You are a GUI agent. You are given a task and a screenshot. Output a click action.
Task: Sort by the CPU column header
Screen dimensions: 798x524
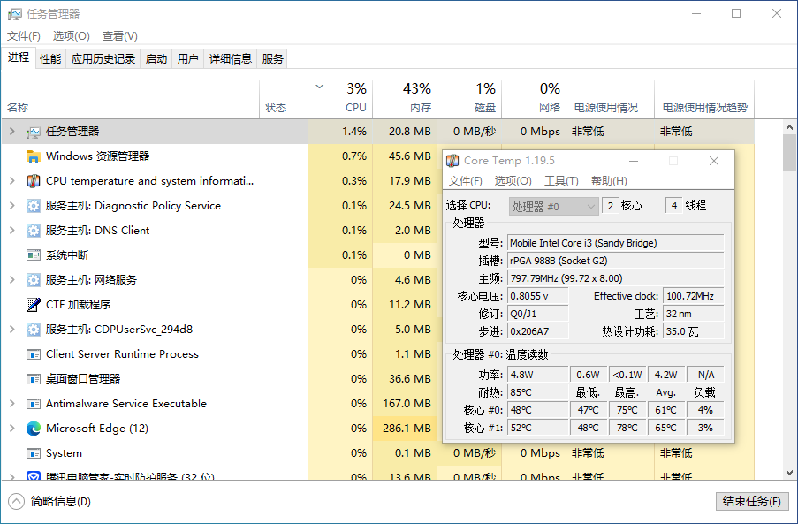[340, 100]
